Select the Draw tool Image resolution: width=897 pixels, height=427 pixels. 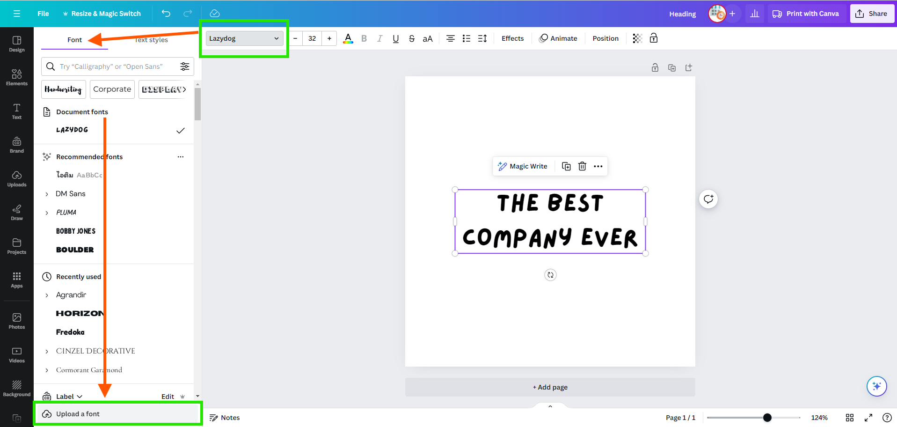pyautogui.click(x=17, y=212)
